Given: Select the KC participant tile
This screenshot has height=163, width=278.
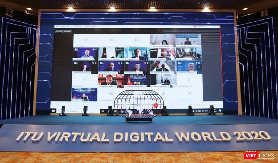Looking at the screenshot, I should 189,94.
